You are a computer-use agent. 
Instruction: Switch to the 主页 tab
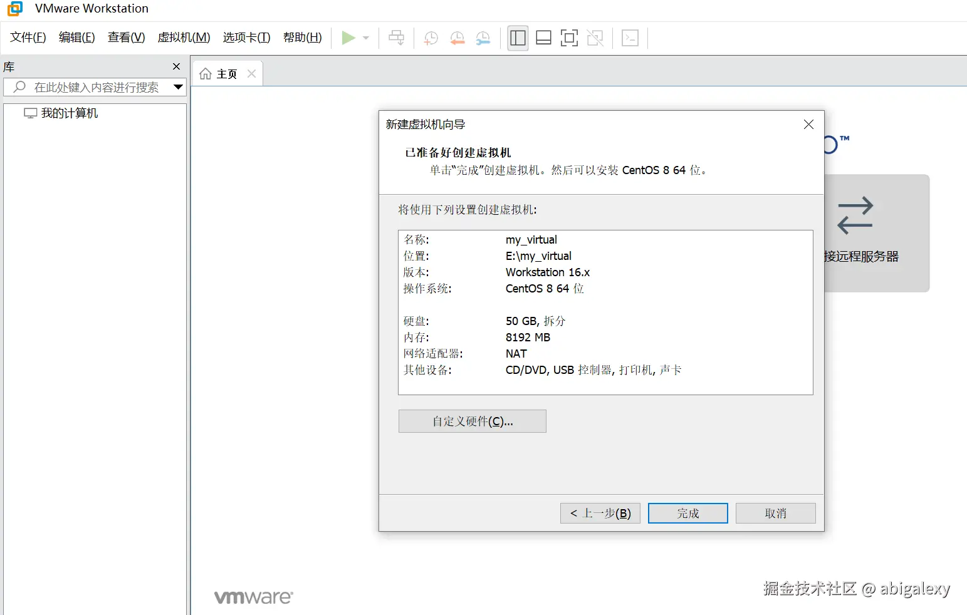point(226,73)
